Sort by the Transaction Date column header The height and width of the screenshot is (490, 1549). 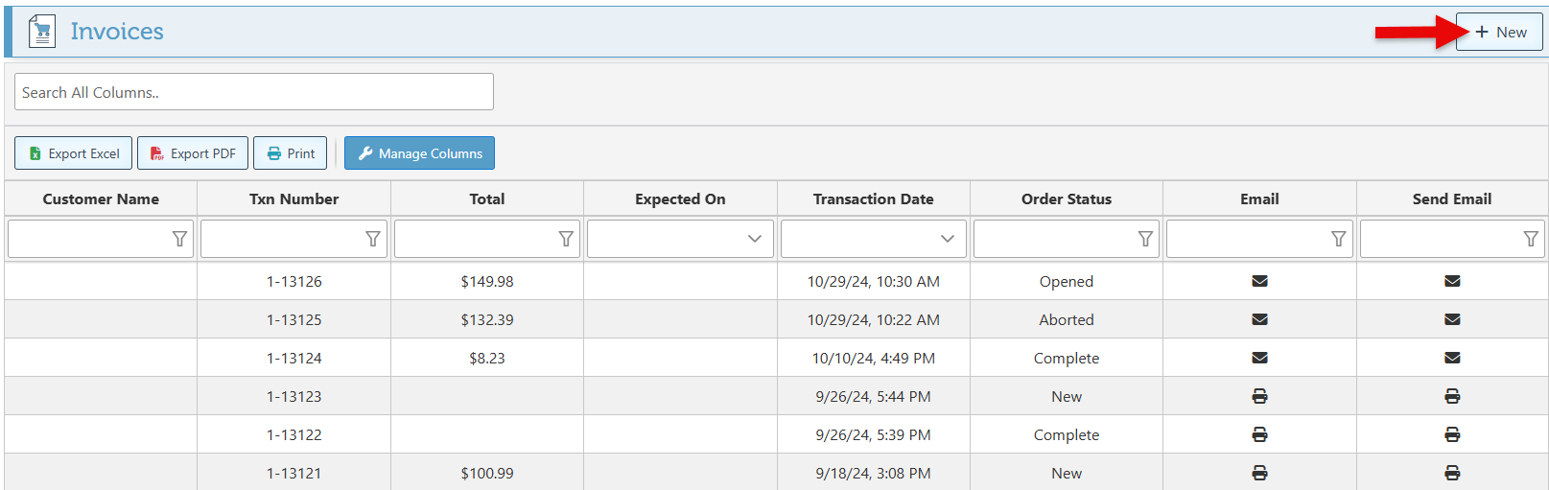pos(873,198)
